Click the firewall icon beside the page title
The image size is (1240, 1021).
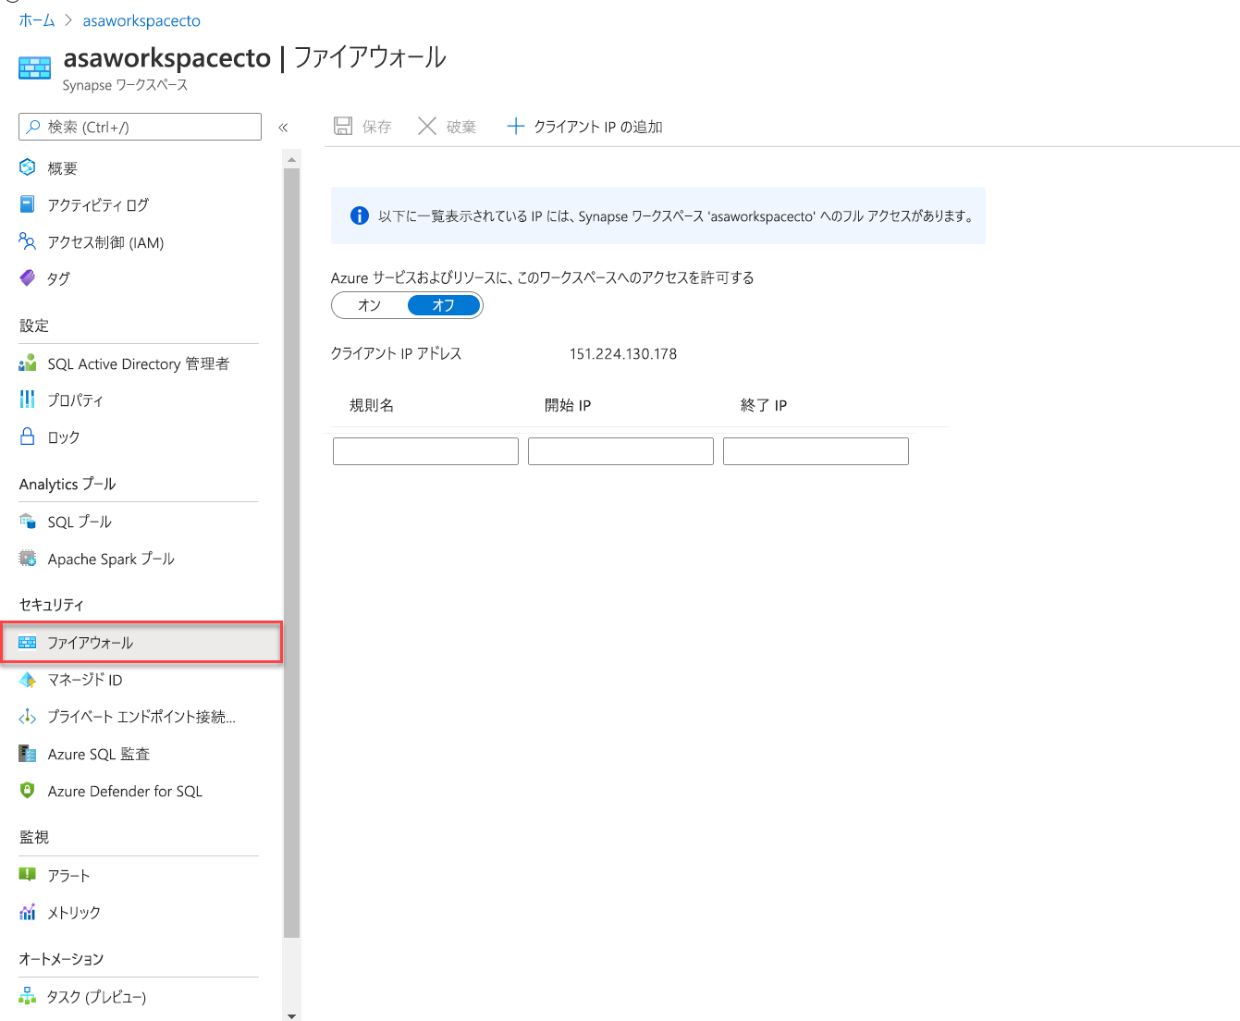[x=34, y=68]
